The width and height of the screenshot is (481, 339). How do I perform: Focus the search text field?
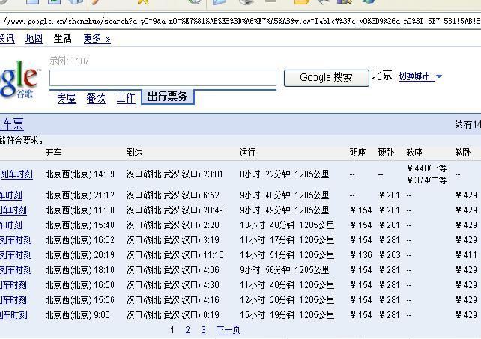click(x=163, y=78)
